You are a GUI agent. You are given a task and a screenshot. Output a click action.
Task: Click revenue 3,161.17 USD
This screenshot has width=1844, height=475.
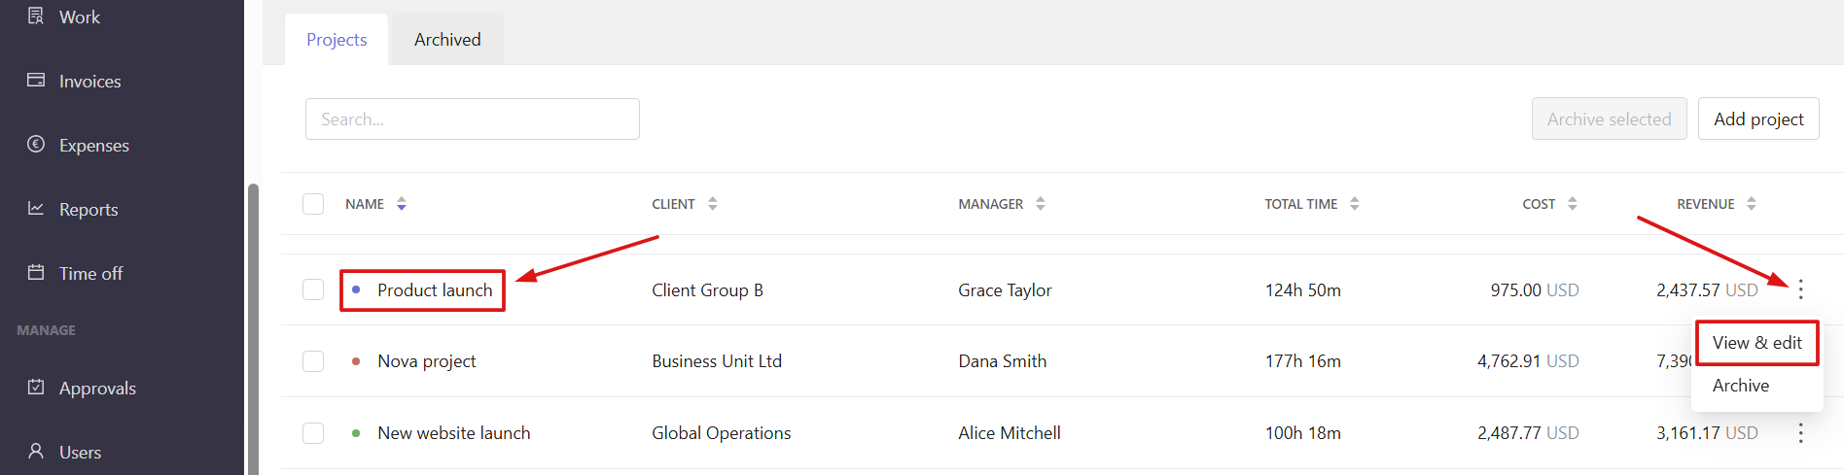(1707, 433)
